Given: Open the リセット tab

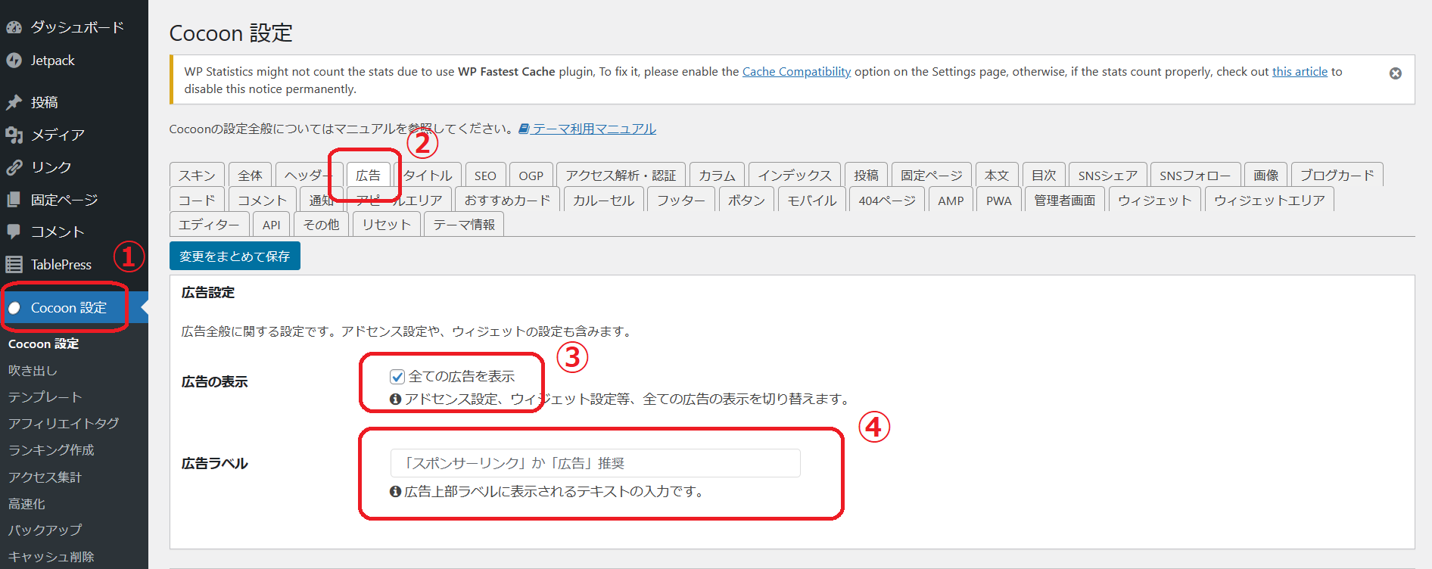Looking at the screenshot, I should pos(387,225).
